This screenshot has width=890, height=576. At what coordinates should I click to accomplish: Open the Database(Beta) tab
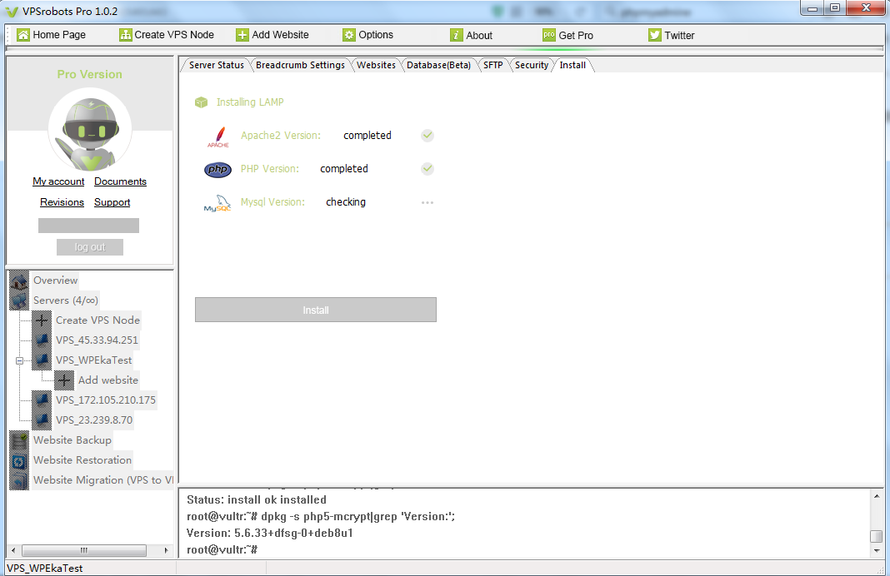[x=438, y=65]
